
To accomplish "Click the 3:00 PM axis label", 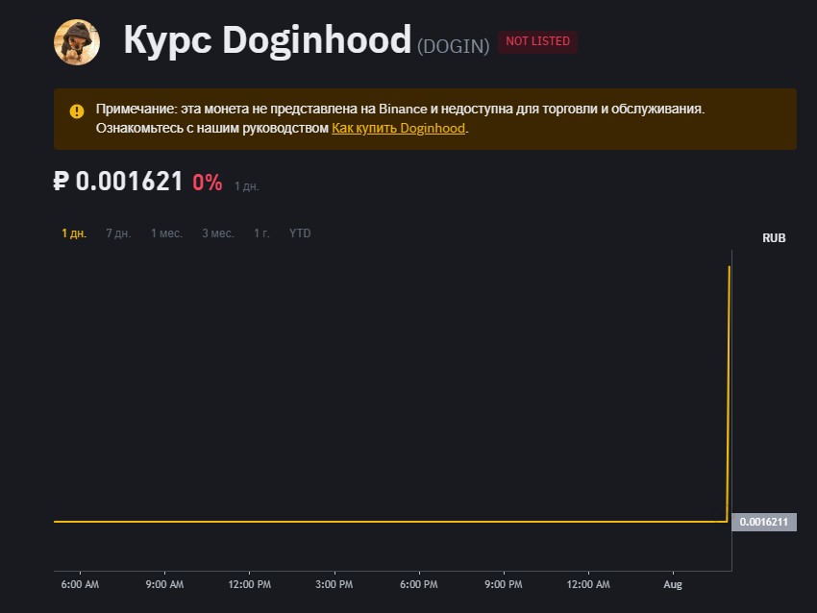I will pos(334,584).
